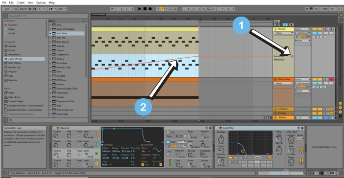The width and height of the screenshot is (344, 178).
Task: Expand the Compressor folder
Action: click(x=50, y=55)
